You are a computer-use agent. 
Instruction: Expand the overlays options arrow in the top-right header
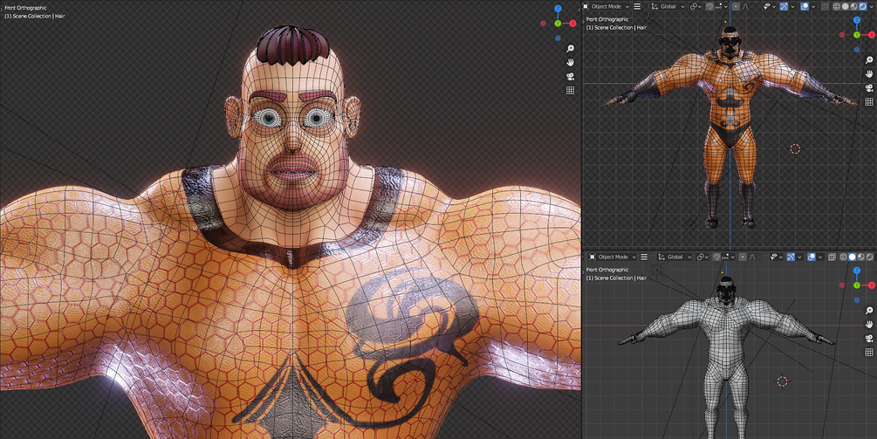[813, 7]
